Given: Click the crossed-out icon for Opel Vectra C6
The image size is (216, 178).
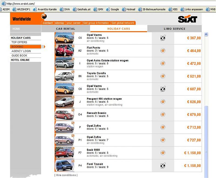Looking at the screenshot, I should click(163, 89).
